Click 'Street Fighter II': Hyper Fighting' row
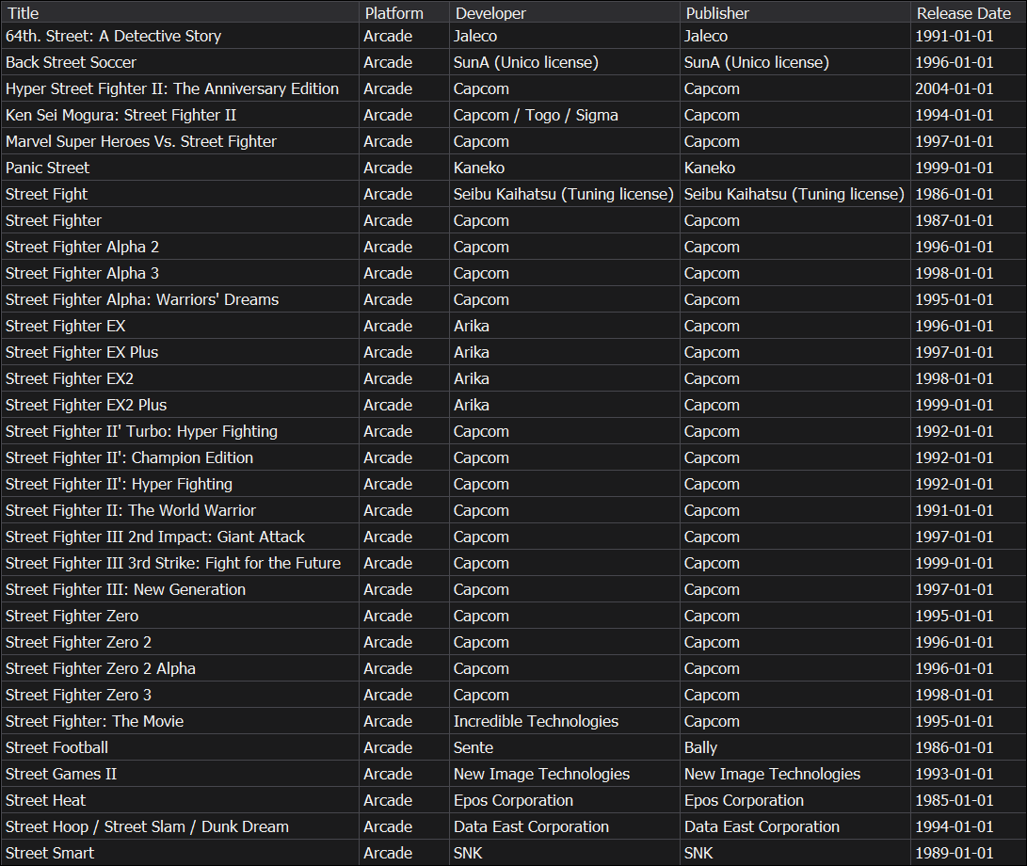1027x866 pixels. (x=119, y=484)
